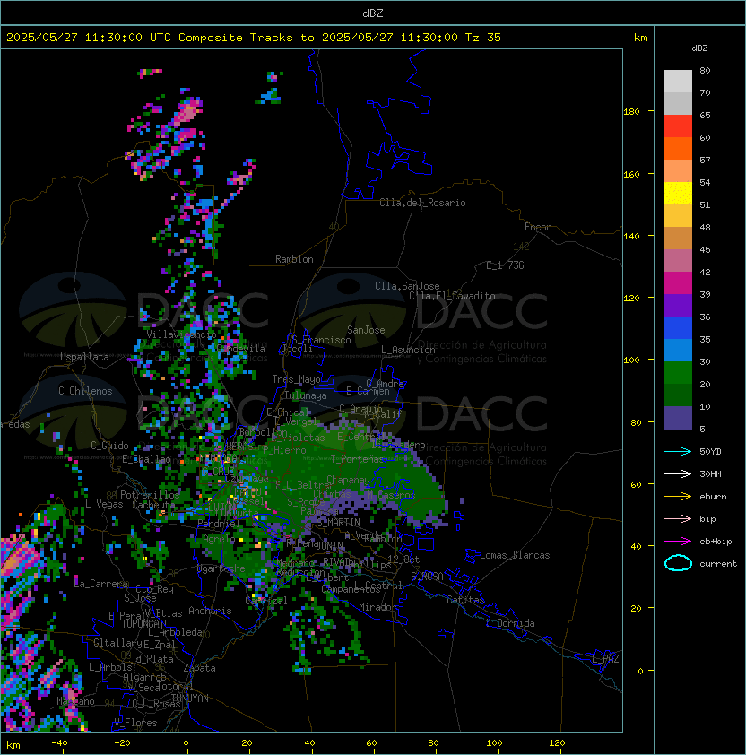Image resolution: width=746 pixels, height=755 pixels.
Task: Select the 'V_Flores' map label
Action: tap(135, 723)
